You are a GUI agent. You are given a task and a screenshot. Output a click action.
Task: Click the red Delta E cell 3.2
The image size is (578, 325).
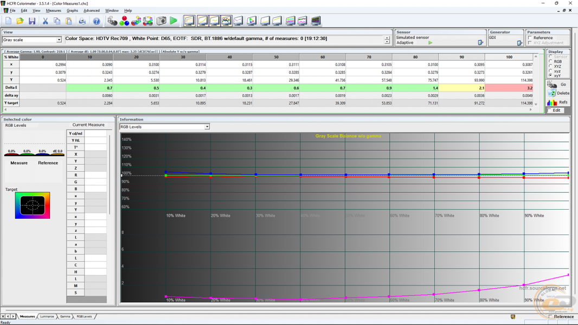pos(509,88)
